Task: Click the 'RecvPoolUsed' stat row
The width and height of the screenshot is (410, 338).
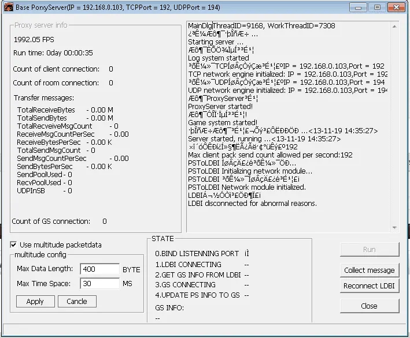Action: 45,183
